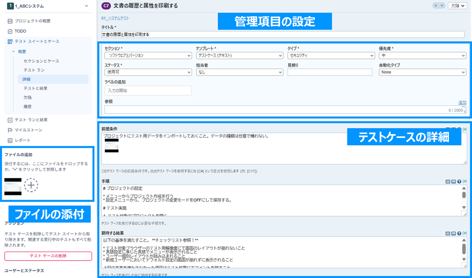
Task: Click the 期待する結果 scrollbar thumb
Action: click(x=464, y=249)
